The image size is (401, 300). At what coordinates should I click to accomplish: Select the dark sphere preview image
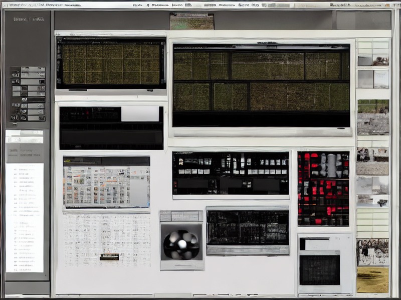tap(181, 242)
